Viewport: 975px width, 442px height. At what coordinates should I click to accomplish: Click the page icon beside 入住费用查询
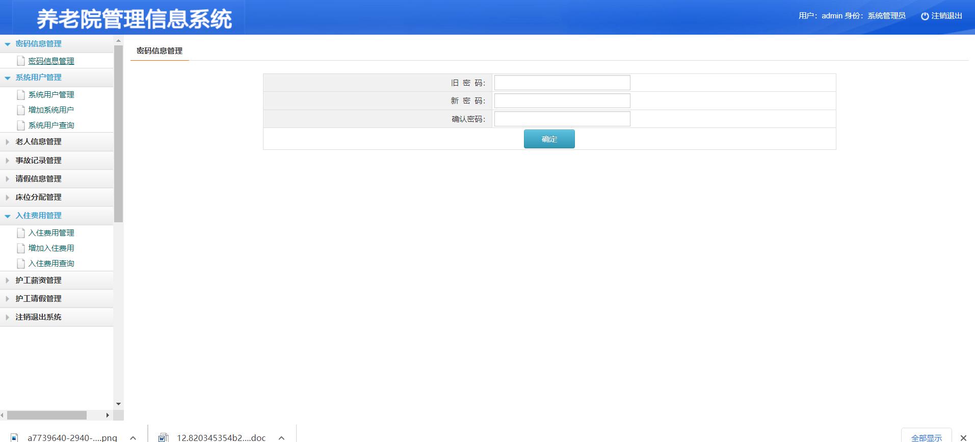pos(21,263)
